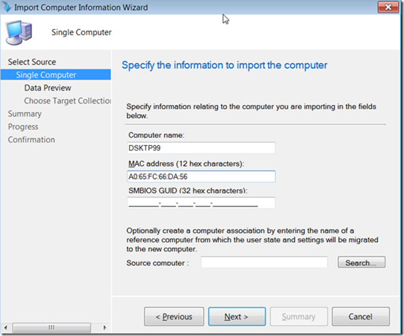This screenshot has height=336, width=404.
Task: Open the Choose Target Collection step
Action: [67, 101]
